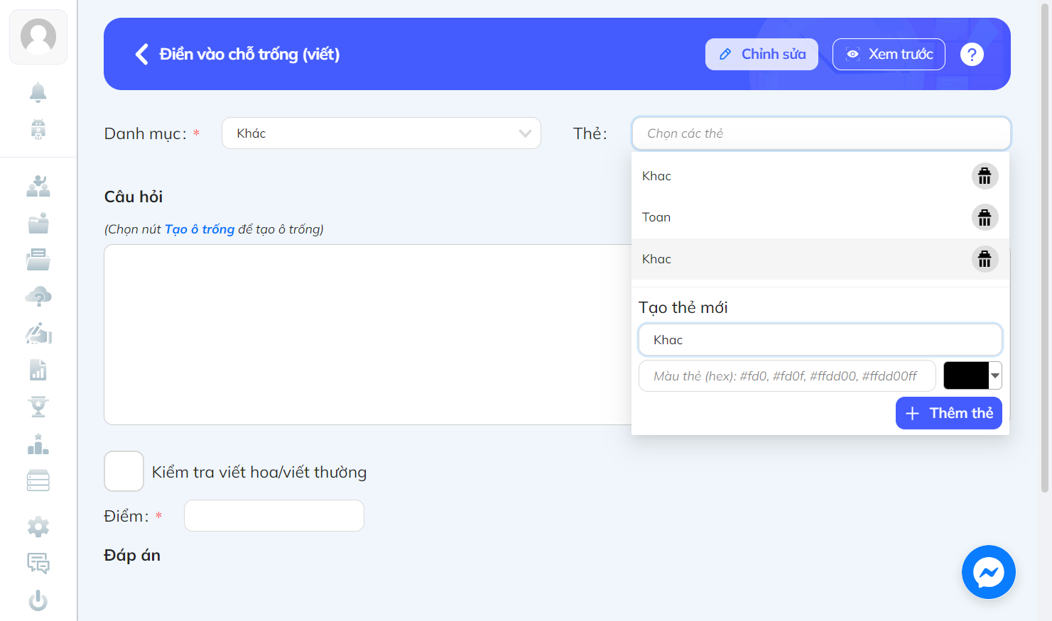Toggle Kiểm tra viết hoa/viết thường checkbox
1052x621 pixels.
point(124,471)
